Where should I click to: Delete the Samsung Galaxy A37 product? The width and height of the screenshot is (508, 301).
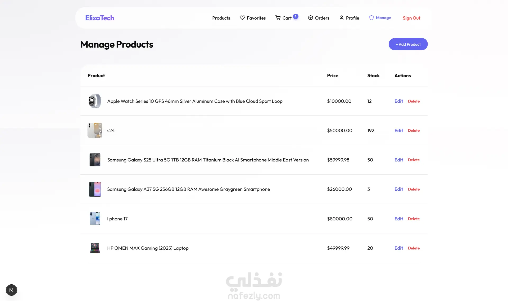(x=414, y=189)
